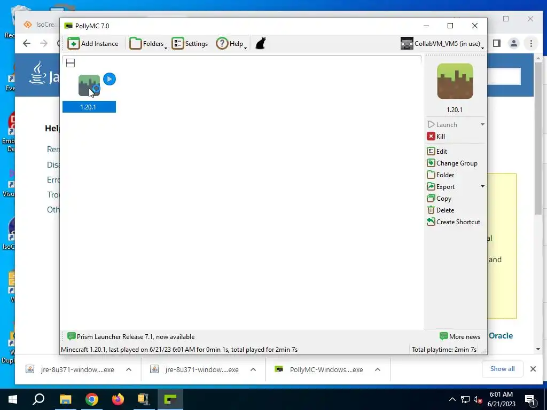Toggle browser side panel icon
Viewport: 547px width, 410px height.
coord(497,43)
